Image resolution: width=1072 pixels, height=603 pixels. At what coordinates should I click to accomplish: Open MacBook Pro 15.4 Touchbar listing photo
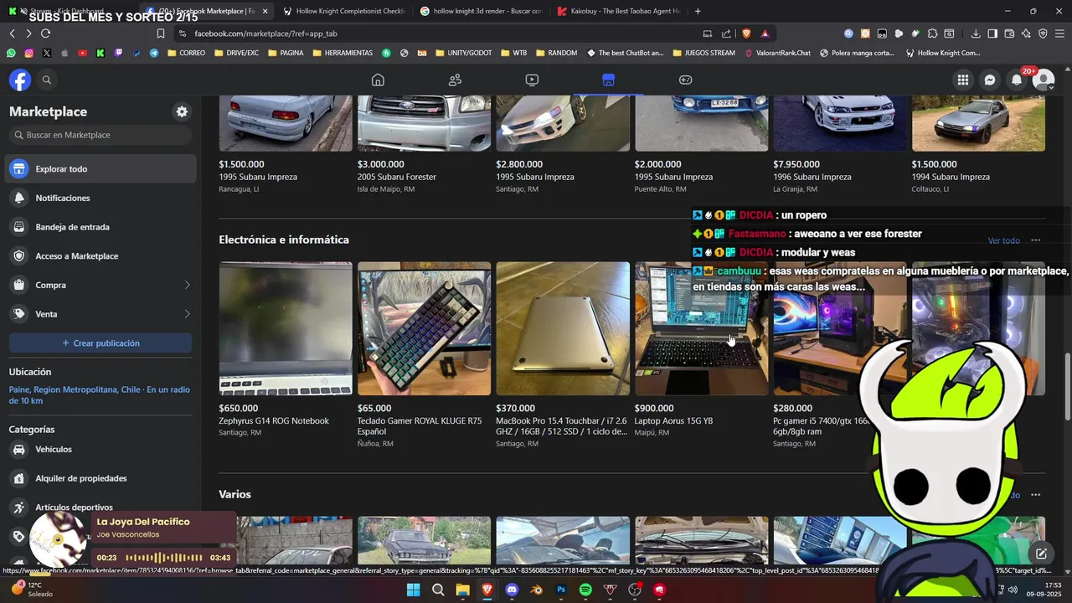(x=563, y=328)
